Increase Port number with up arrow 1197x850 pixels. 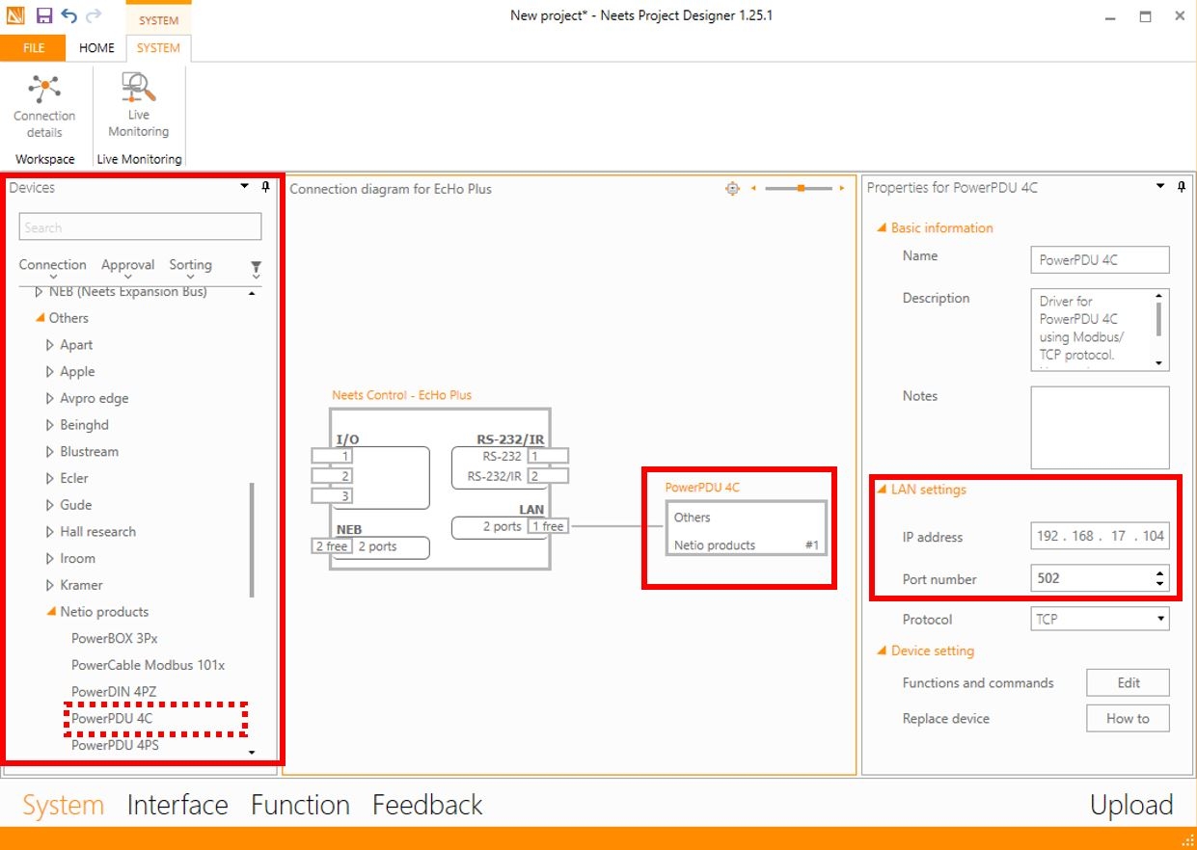pos(1159,573)
